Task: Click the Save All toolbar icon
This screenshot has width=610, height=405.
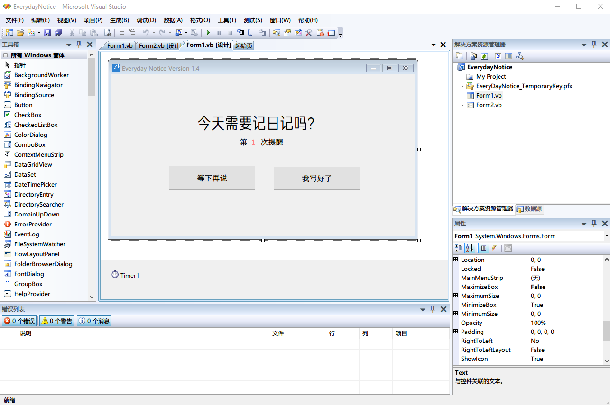Action: tap(58, 33)
